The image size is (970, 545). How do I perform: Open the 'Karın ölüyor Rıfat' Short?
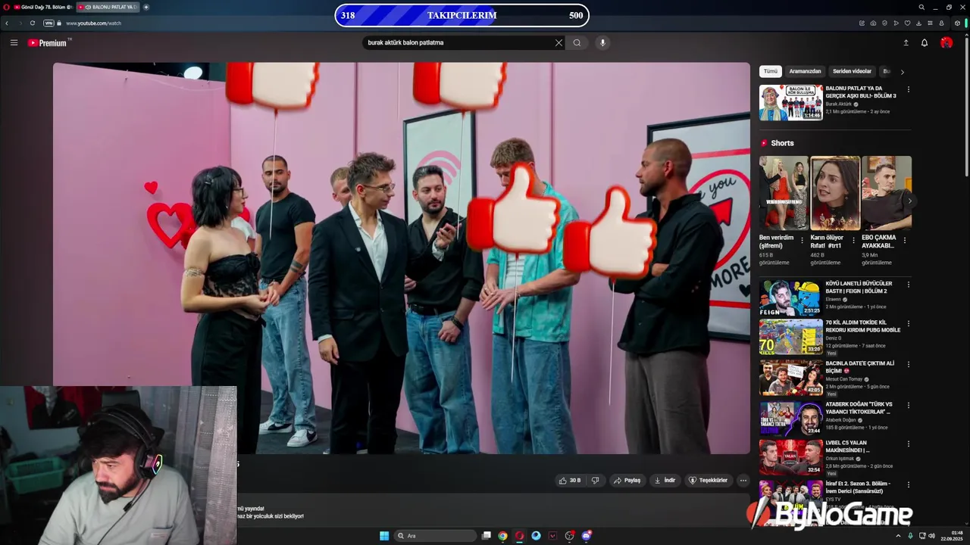(835, 192)
